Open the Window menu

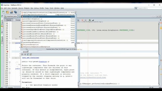click(x=57, y=8)
